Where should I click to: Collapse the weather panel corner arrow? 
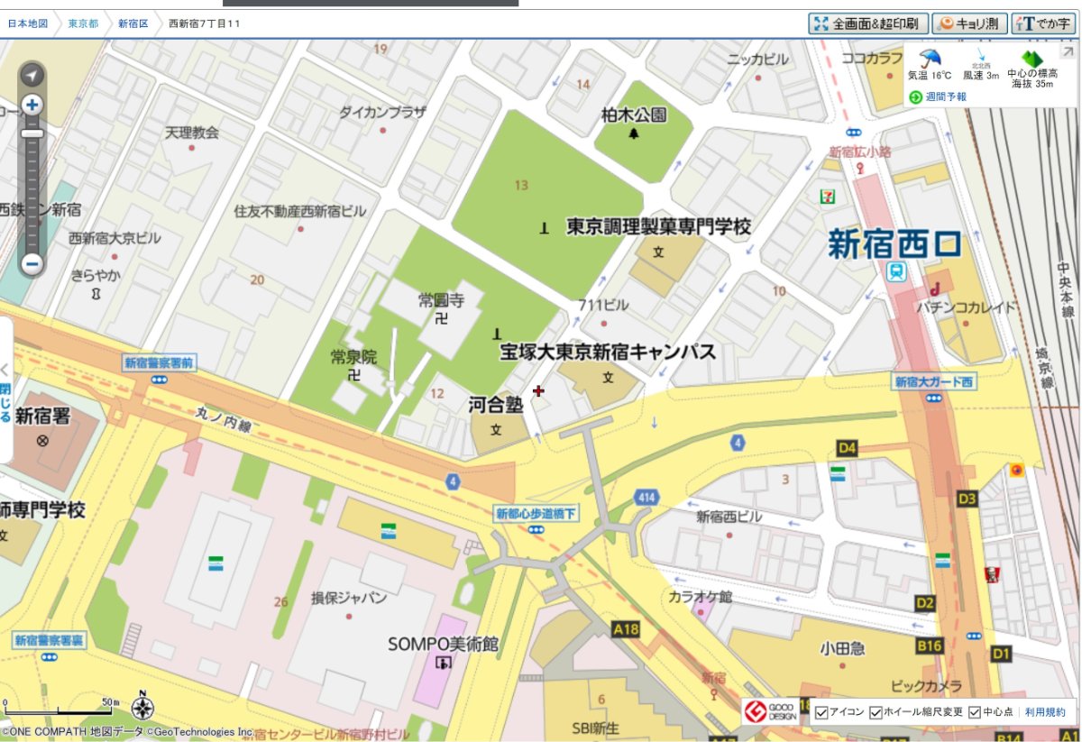pos(1068,52)
